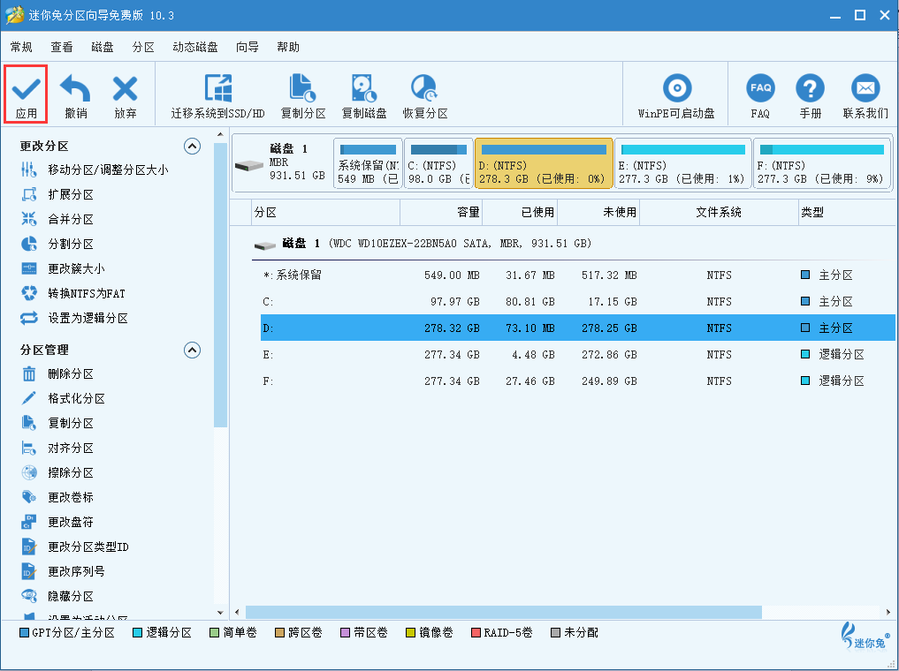
Task: Open the 查看 menu
Action: tap(61, 47)
